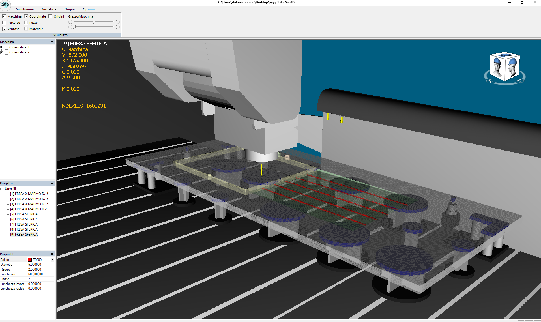Image resolution: width=541 pixels, height=322 pixels.
Task: Click the upper Grezzo/Macchina minus icon
Action: coord(70,22)
